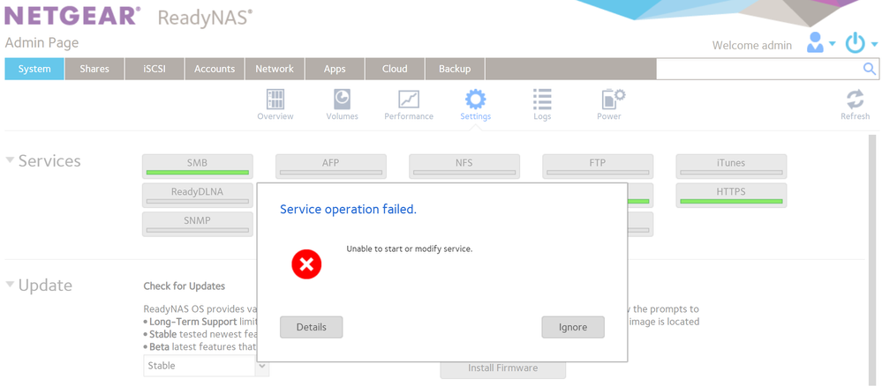
Task: Click 'Unable to start or modify service.' text
Action: click(x=410, y=249)
